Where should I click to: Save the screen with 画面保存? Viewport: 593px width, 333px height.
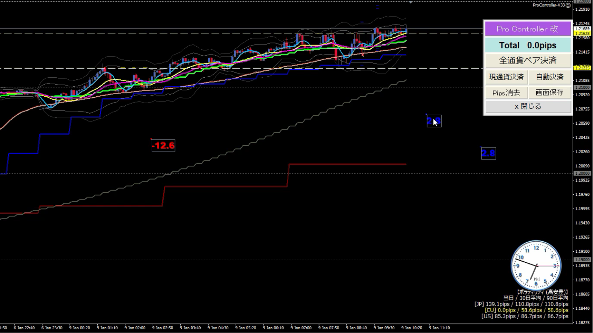coord(550,93)
